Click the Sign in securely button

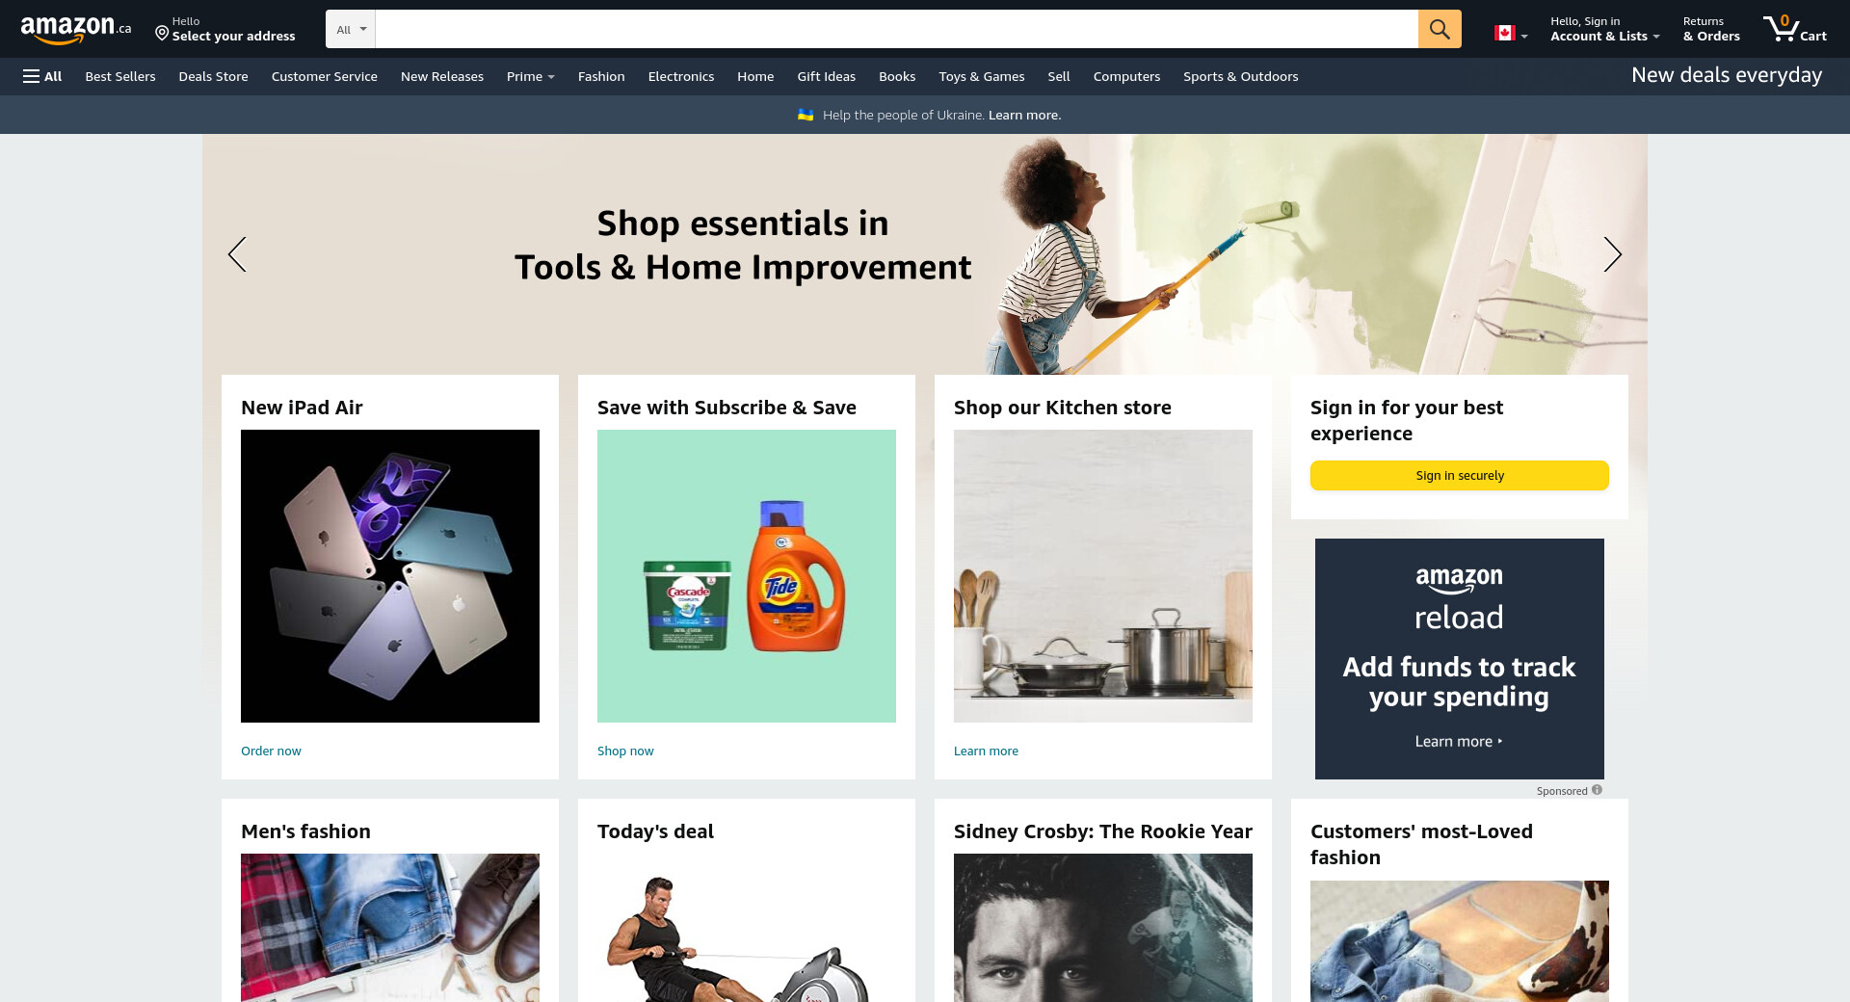1459,475
